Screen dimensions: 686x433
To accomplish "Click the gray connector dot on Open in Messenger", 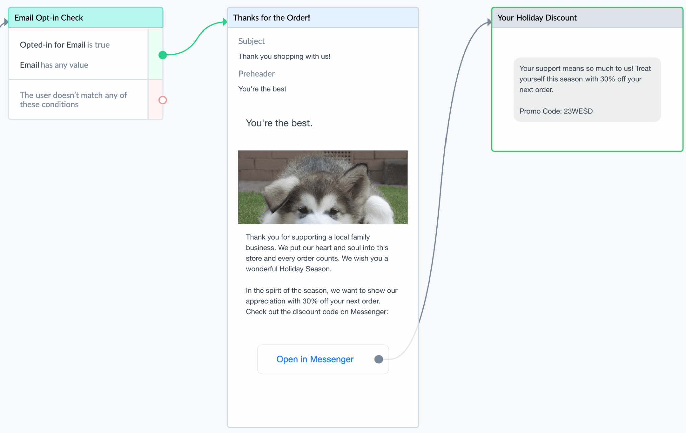I will pos(379,359).
